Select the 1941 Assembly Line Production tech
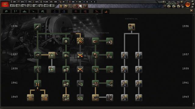 coord(37,84)
